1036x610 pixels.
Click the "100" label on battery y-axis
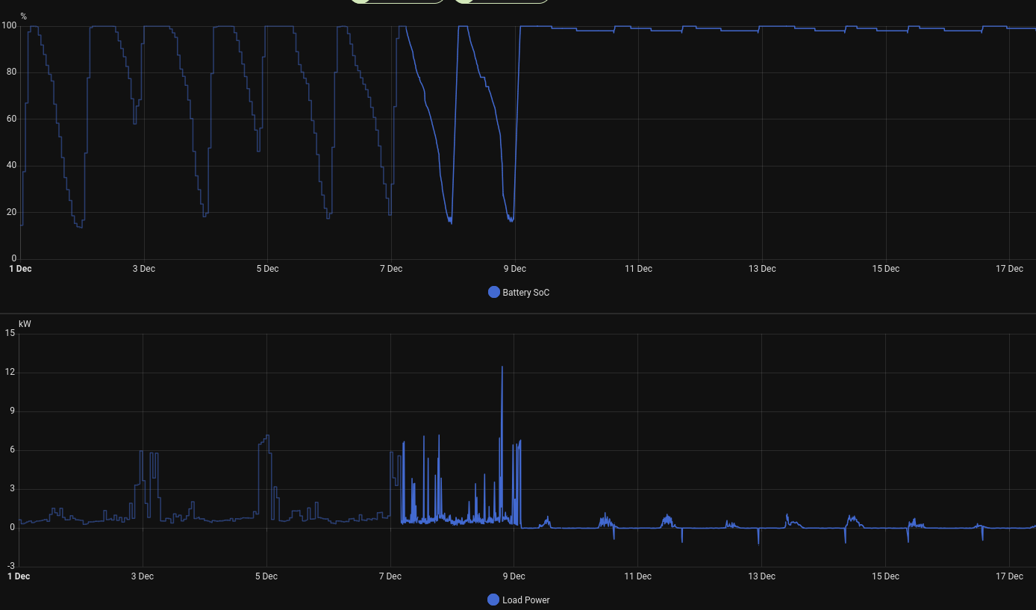9,26
